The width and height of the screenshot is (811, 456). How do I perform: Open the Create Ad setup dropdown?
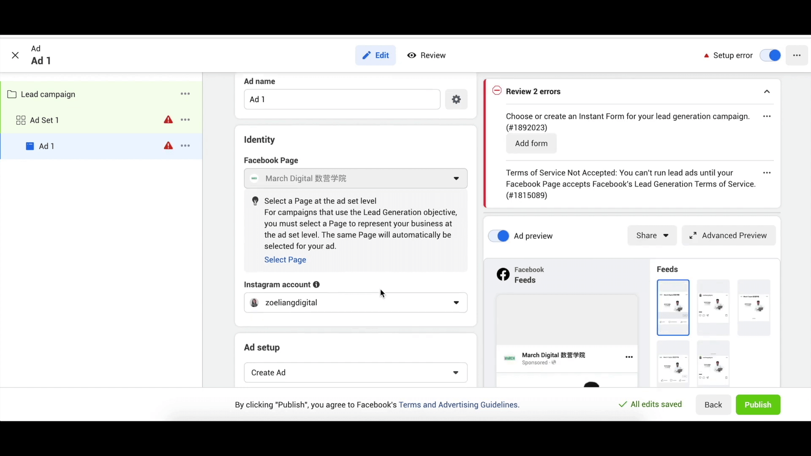(x=354, y=372)
